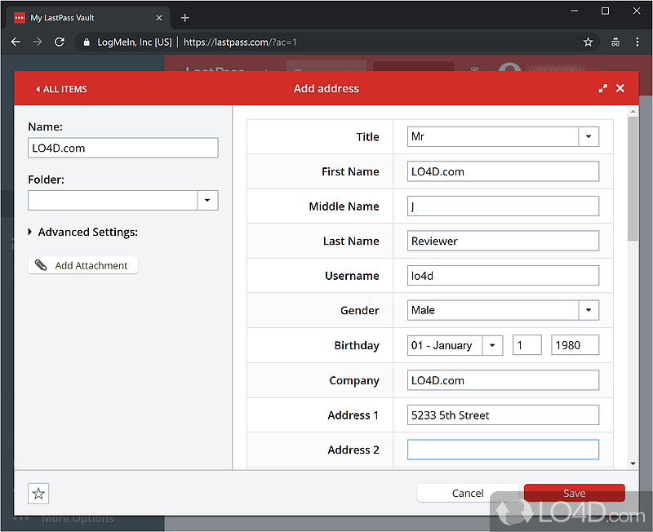Screen dimensions: 653x532
Task: Open the Gender dropdown
Action: (x=589, y=310)
